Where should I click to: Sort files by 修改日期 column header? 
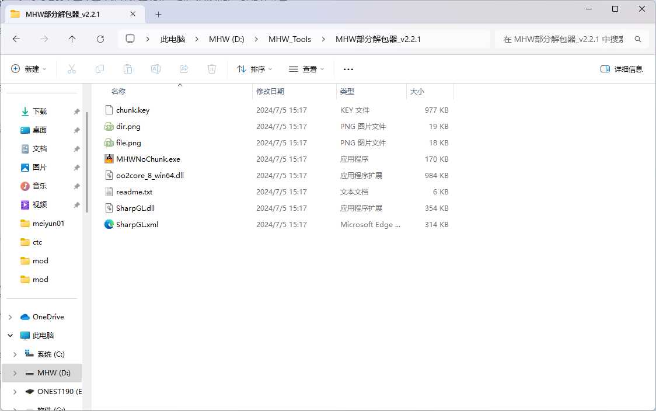[x=270, y=91]
